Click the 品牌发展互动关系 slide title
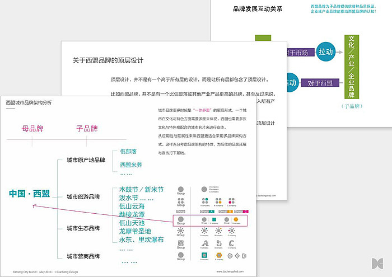Screen dimensions: 392x277 click(258, 9)
